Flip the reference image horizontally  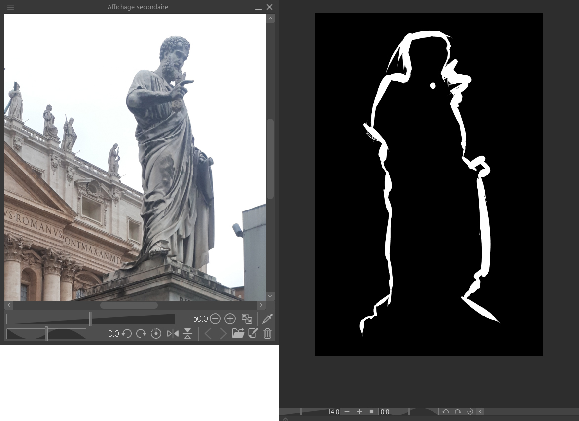coord(173,334)
